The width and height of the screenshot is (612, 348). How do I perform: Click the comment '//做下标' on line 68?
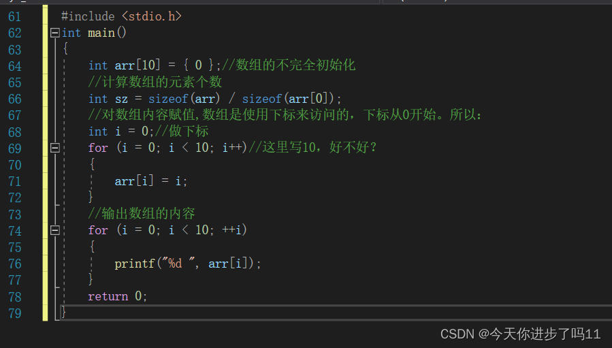click(x=182, y=131)
